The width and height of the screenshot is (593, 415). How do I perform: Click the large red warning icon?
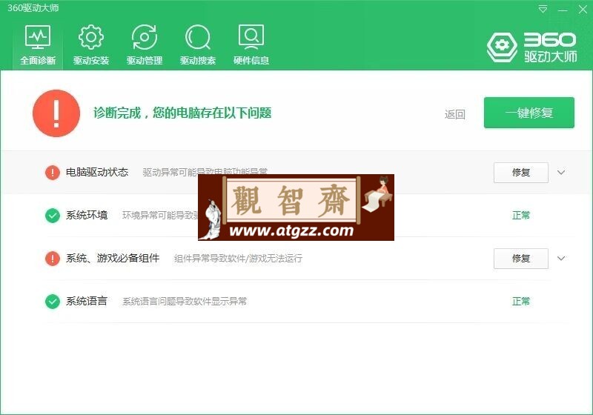(56, 113)
